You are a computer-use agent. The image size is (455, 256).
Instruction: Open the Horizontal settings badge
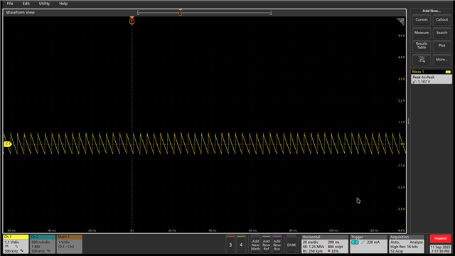(325, 244)
